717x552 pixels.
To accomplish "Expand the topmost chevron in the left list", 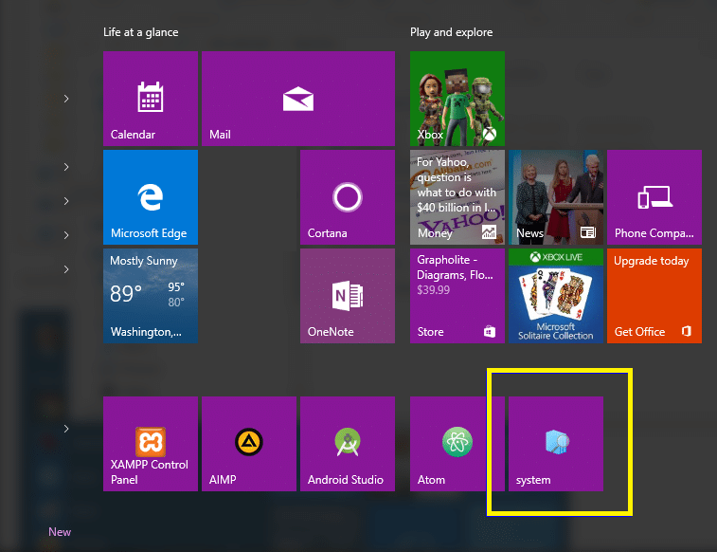I will pos(66,99).
